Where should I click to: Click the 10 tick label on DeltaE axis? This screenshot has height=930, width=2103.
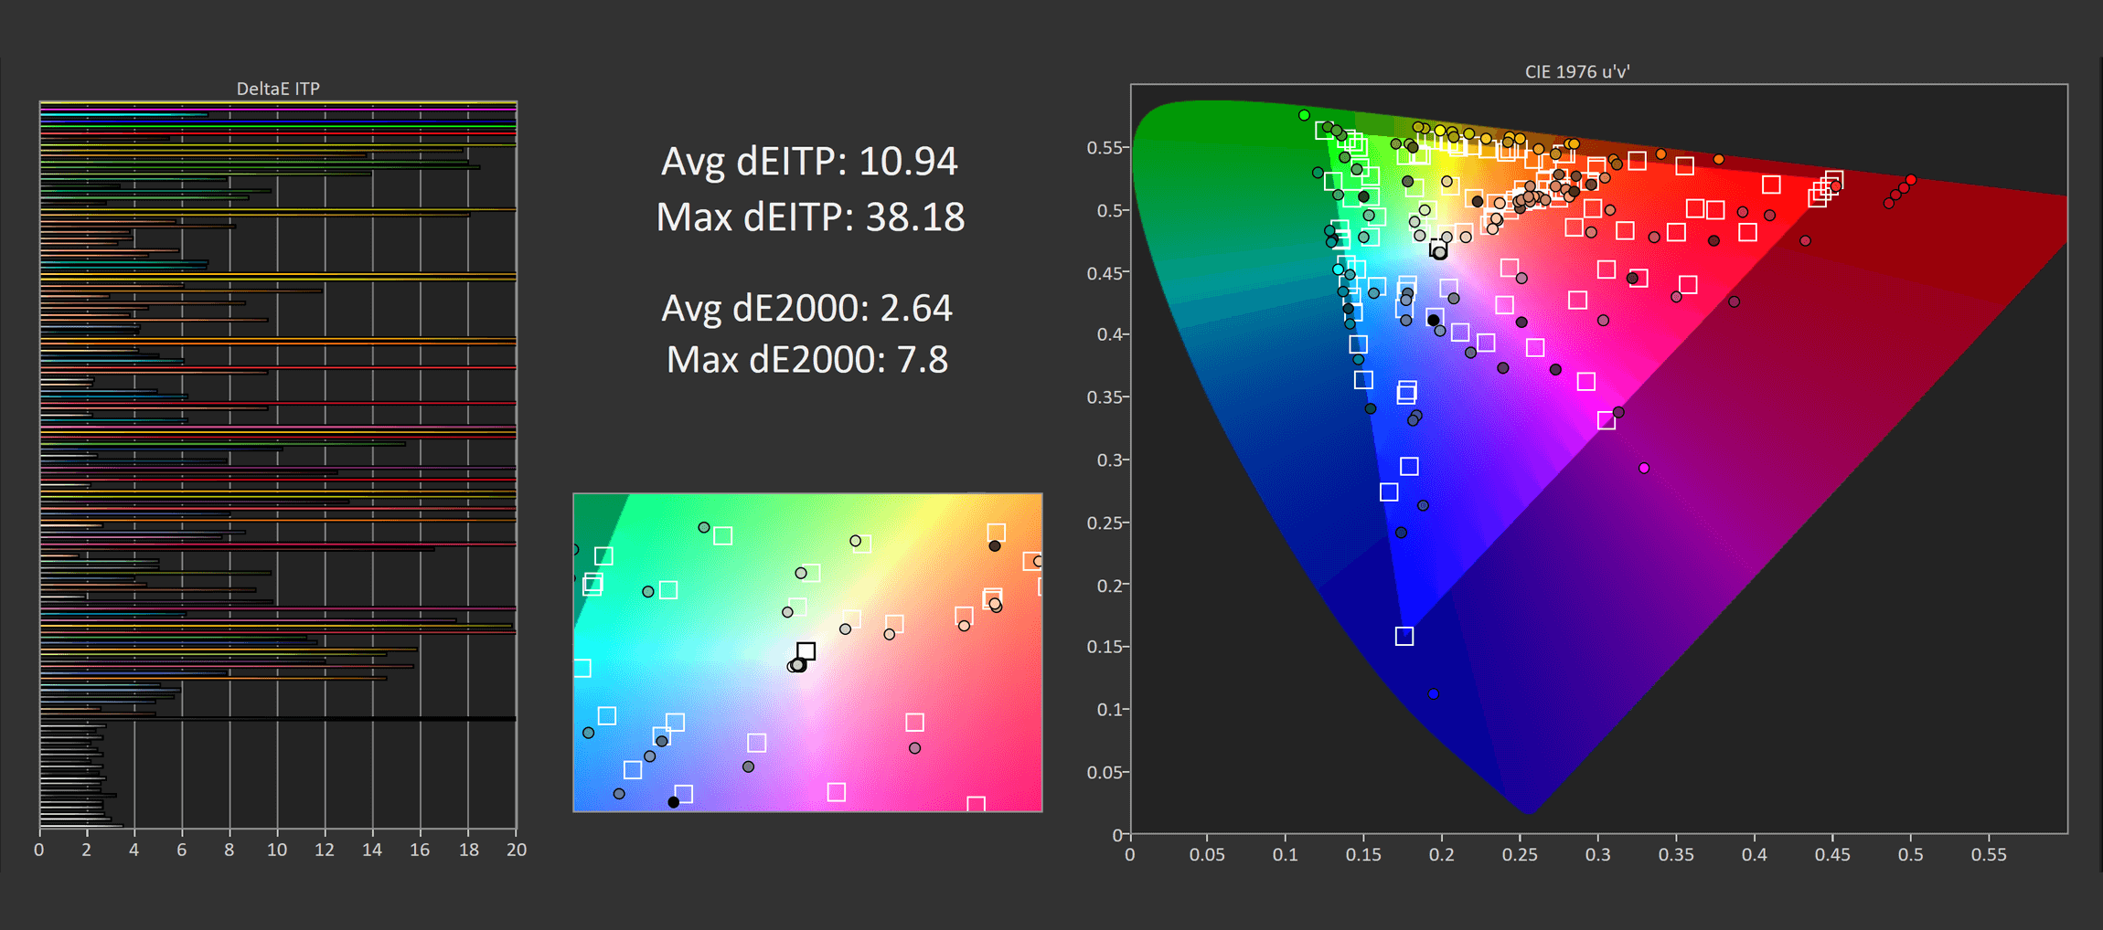277,850
